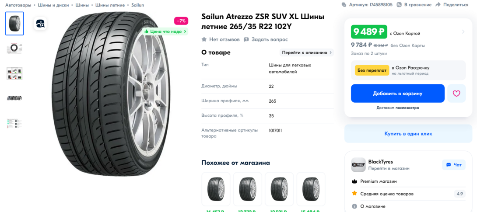477x212 pixels.
Task: Click the image search icon over the tire photo
Action: (40, 24)
